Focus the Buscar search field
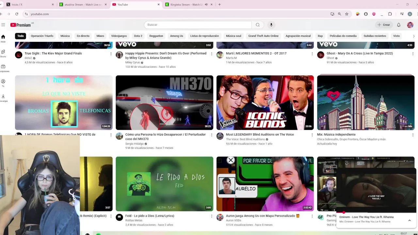 (198, 25)
